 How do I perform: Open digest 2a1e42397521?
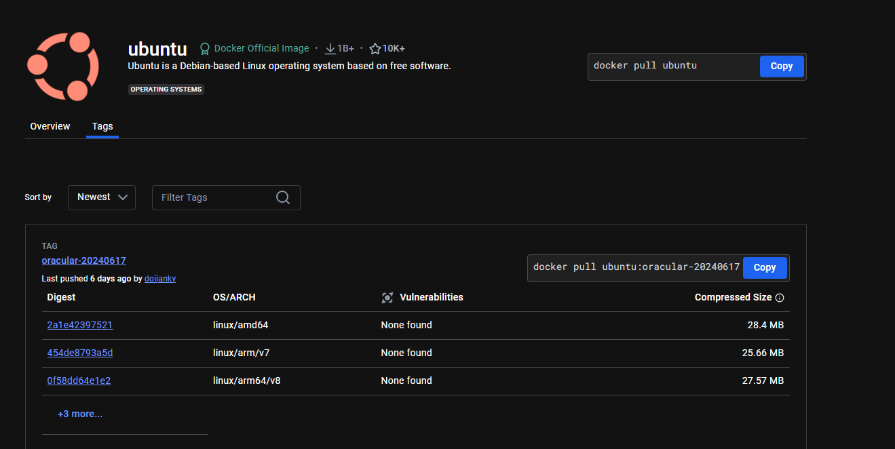[80, 325]
